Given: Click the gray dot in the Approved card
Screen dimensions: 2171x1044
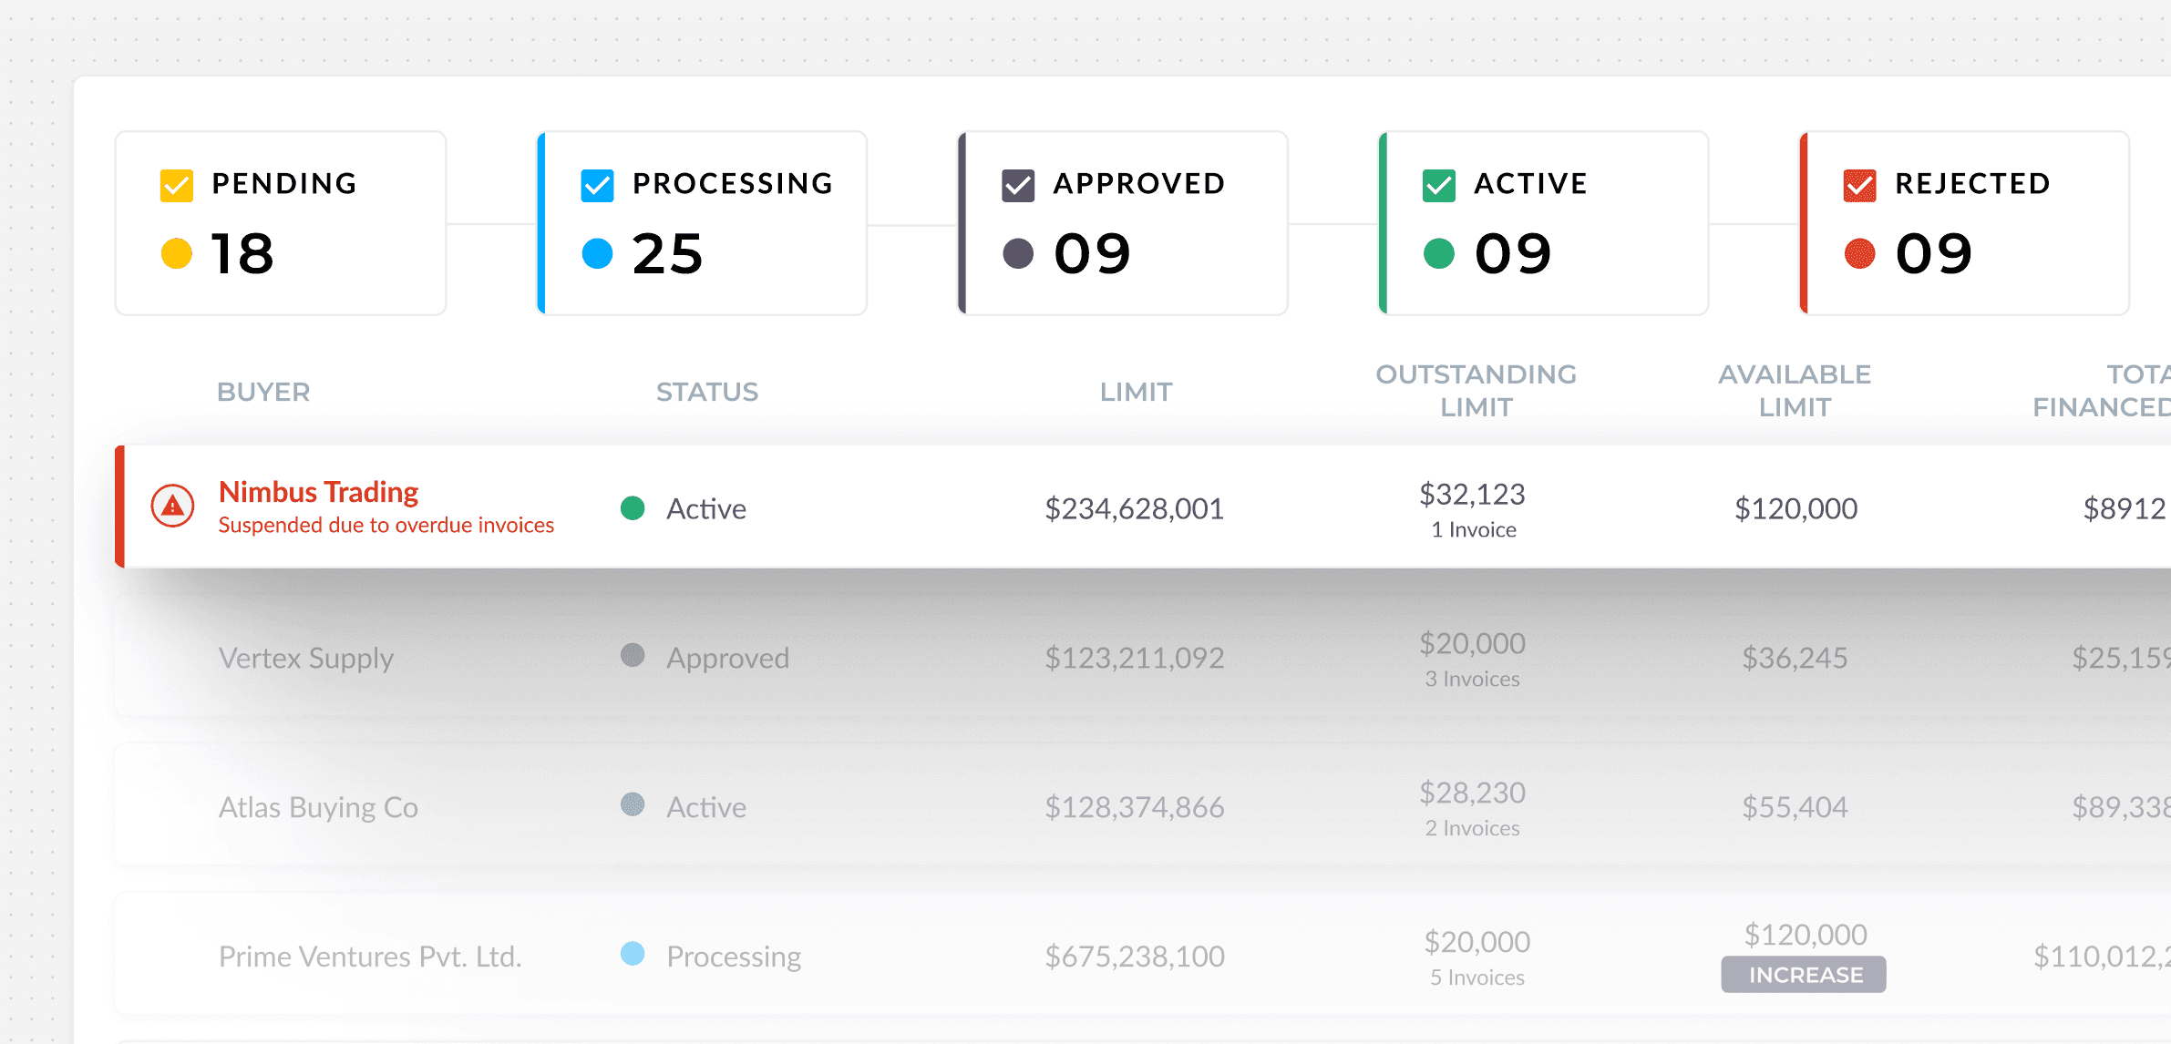Looking at the screenshot, I should 1018,253.
